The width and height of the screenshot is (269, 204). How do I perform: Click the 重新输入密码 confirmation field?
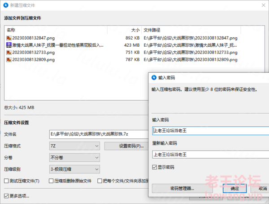coord(211,155)
